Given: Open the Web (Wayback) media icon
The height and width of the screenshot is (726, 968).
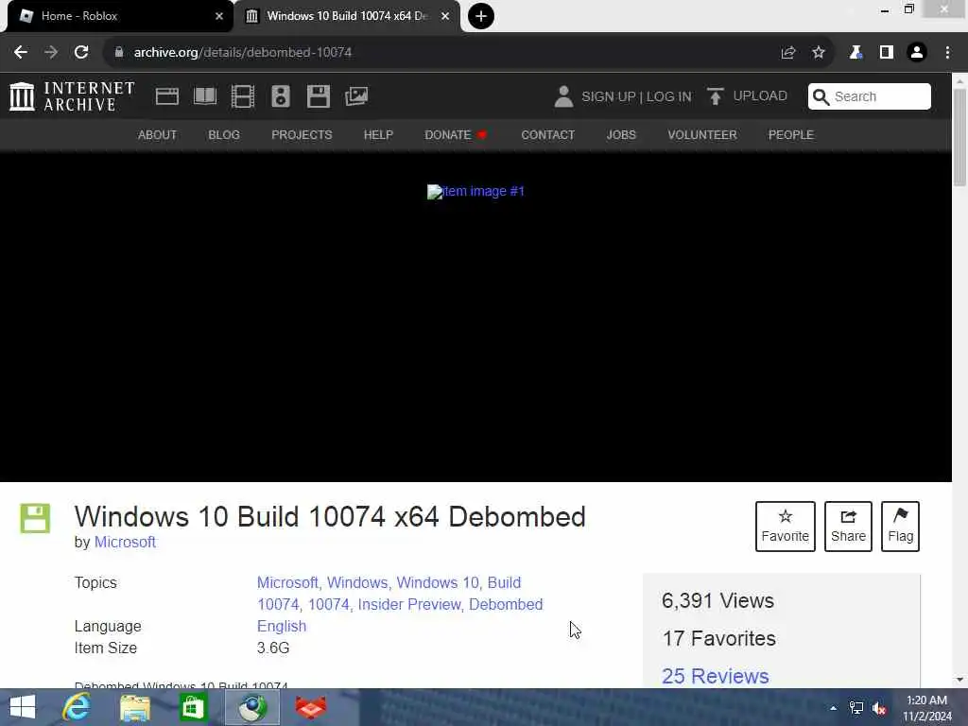Looking at the screenshot, I should coord(166,96).
